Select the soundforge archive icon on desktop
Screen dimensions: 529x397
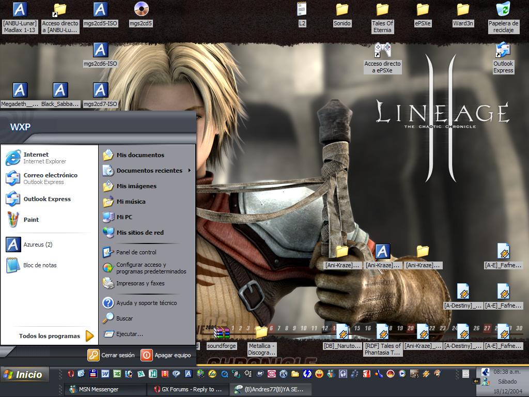[x=222, y=338]
